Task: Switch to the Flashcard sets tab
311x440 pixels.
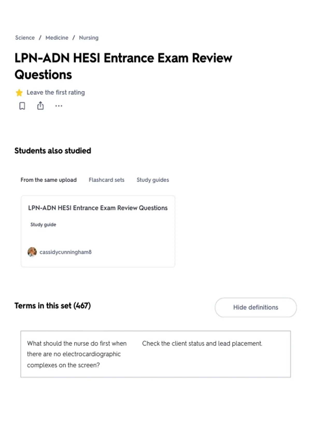Action: click(107, 180)
